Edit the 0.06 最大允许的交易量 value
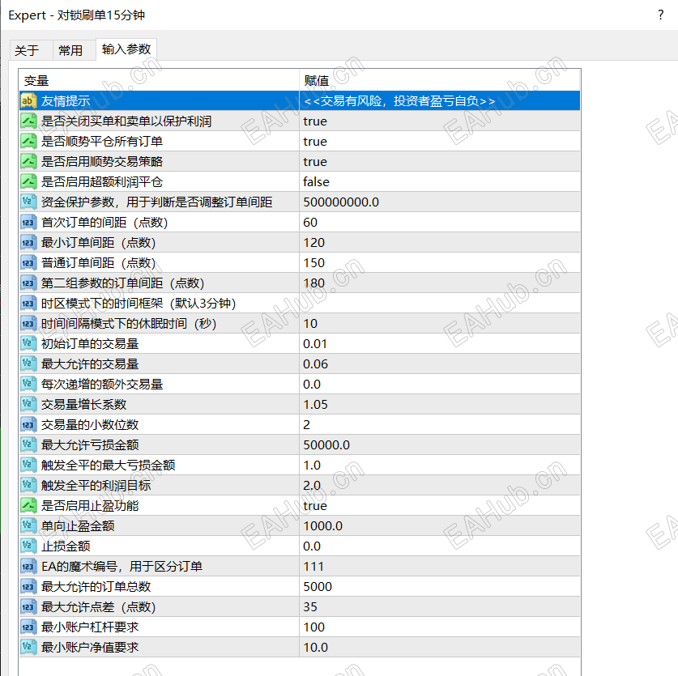 (440, 364)
